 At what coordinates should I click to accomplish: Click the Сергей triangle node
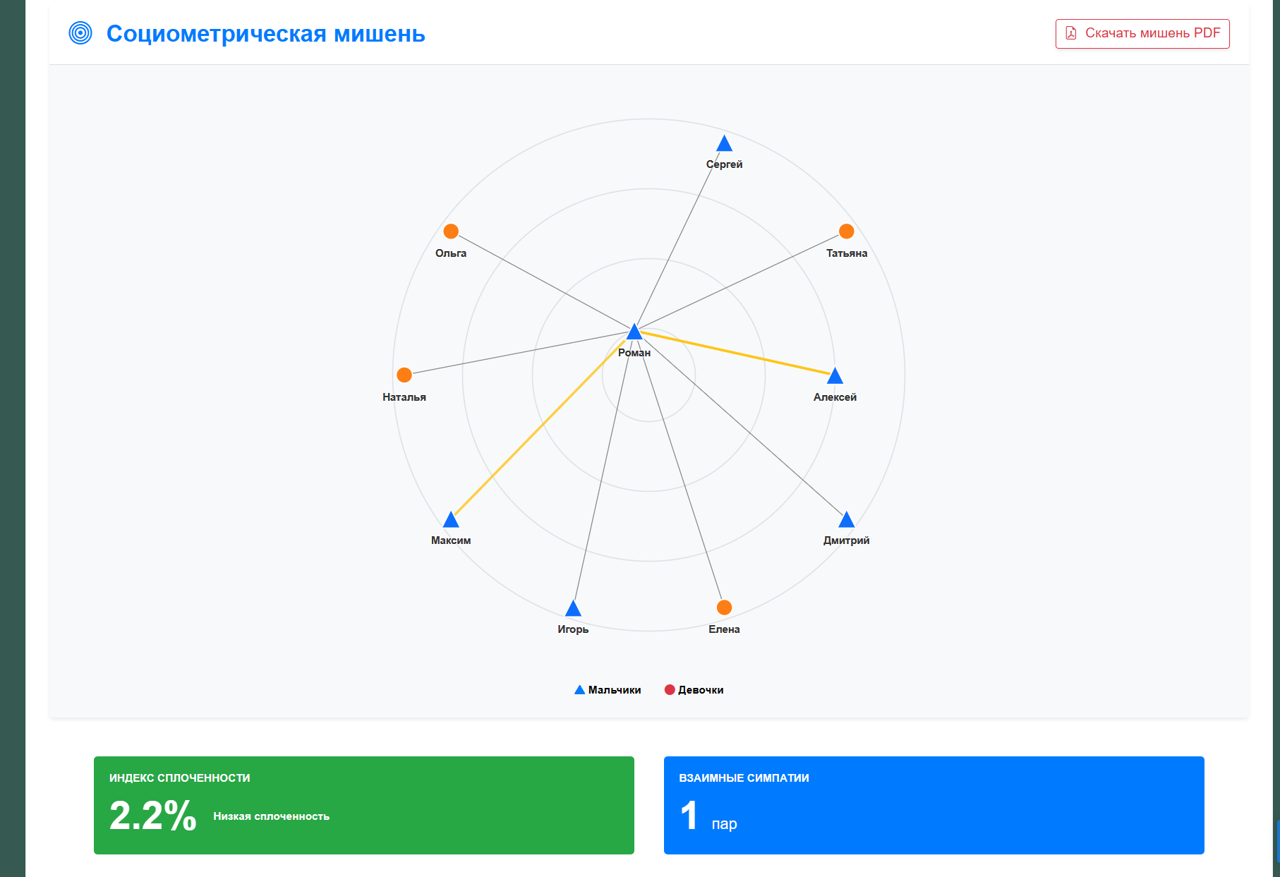point(724,145)
